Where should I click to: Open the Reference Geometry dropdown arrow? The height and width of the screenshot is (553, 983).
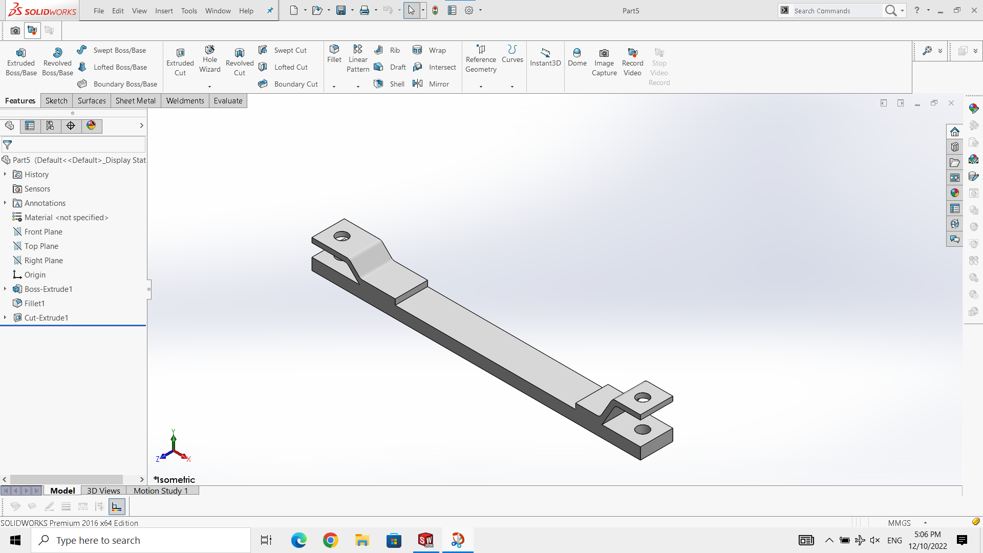[481, 87]
